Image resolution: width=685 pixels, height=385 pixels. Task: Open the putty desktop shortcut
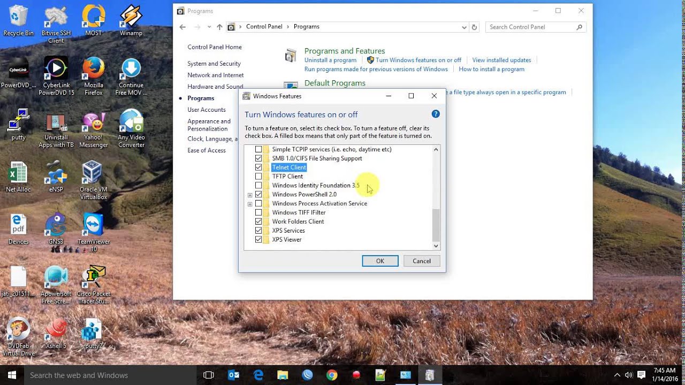coord(18,125)
